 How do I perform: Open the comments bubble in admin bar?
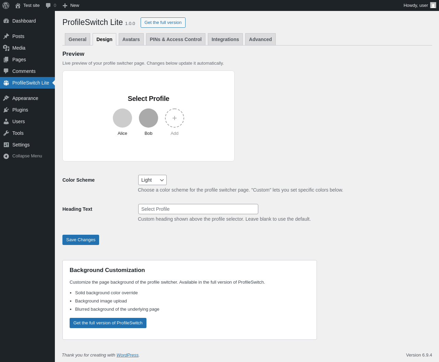coord(48,5)
